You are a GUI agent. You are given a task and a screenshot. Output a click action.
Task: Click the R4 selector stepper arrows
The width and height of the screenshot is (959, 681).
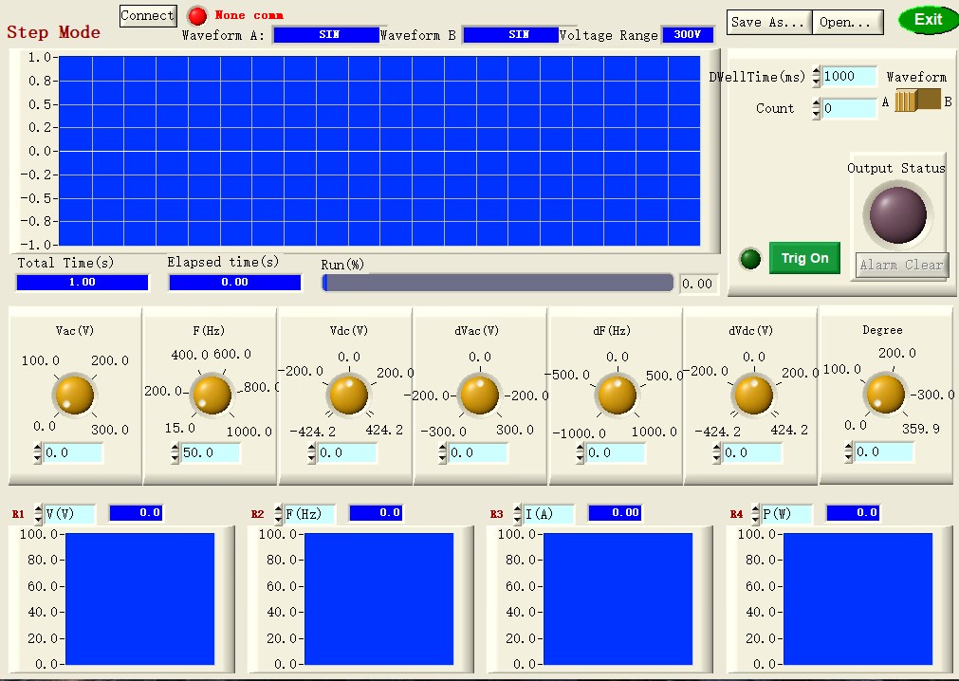[x=755, y=513]
